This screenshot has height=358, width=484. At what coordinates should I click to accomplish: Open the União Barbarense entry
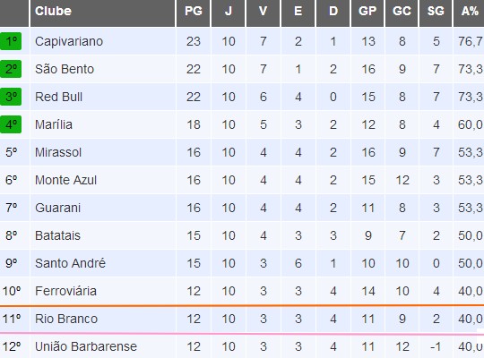[86, 346]
